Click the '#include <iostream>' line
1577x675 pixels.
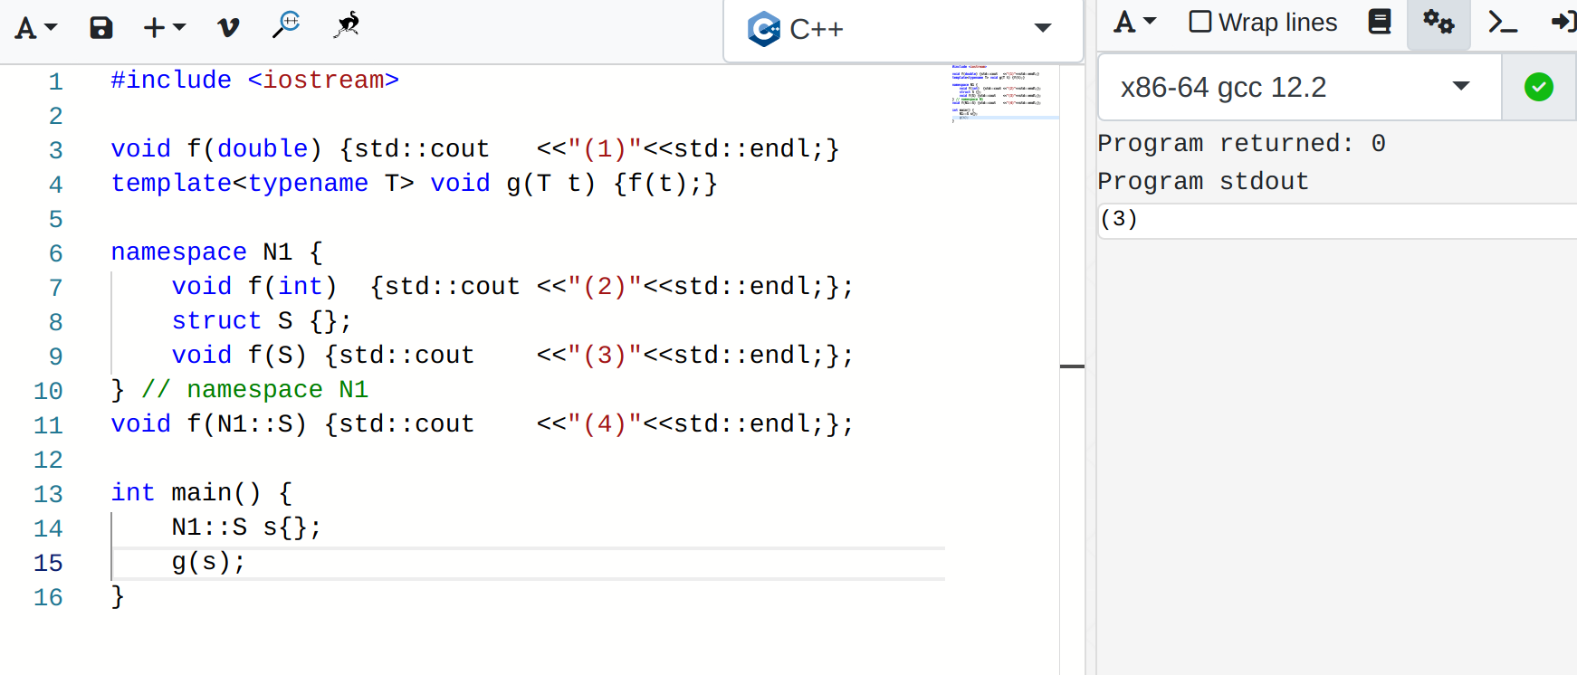(254, 81)
